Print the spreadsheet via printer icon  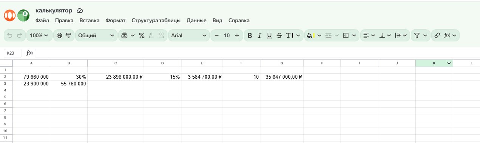coord(59,35)
